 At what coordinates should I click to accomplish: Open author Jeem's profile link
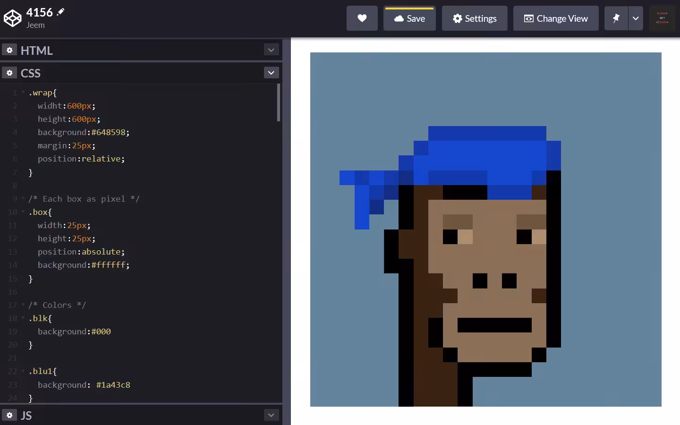[x=35, y=25]
